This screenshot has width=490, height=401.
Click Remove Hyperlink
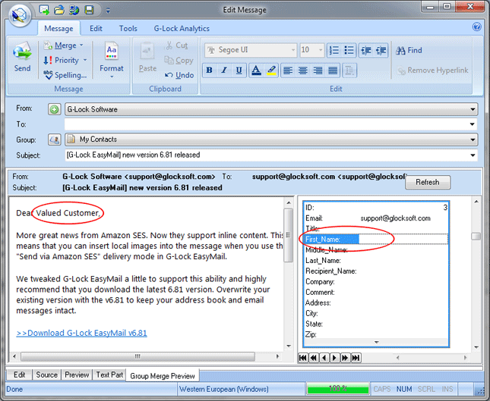click(x=432, y=70)
